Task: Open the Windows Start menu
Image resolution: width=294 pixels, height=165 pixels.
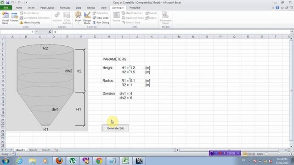Action: (6, 161)
